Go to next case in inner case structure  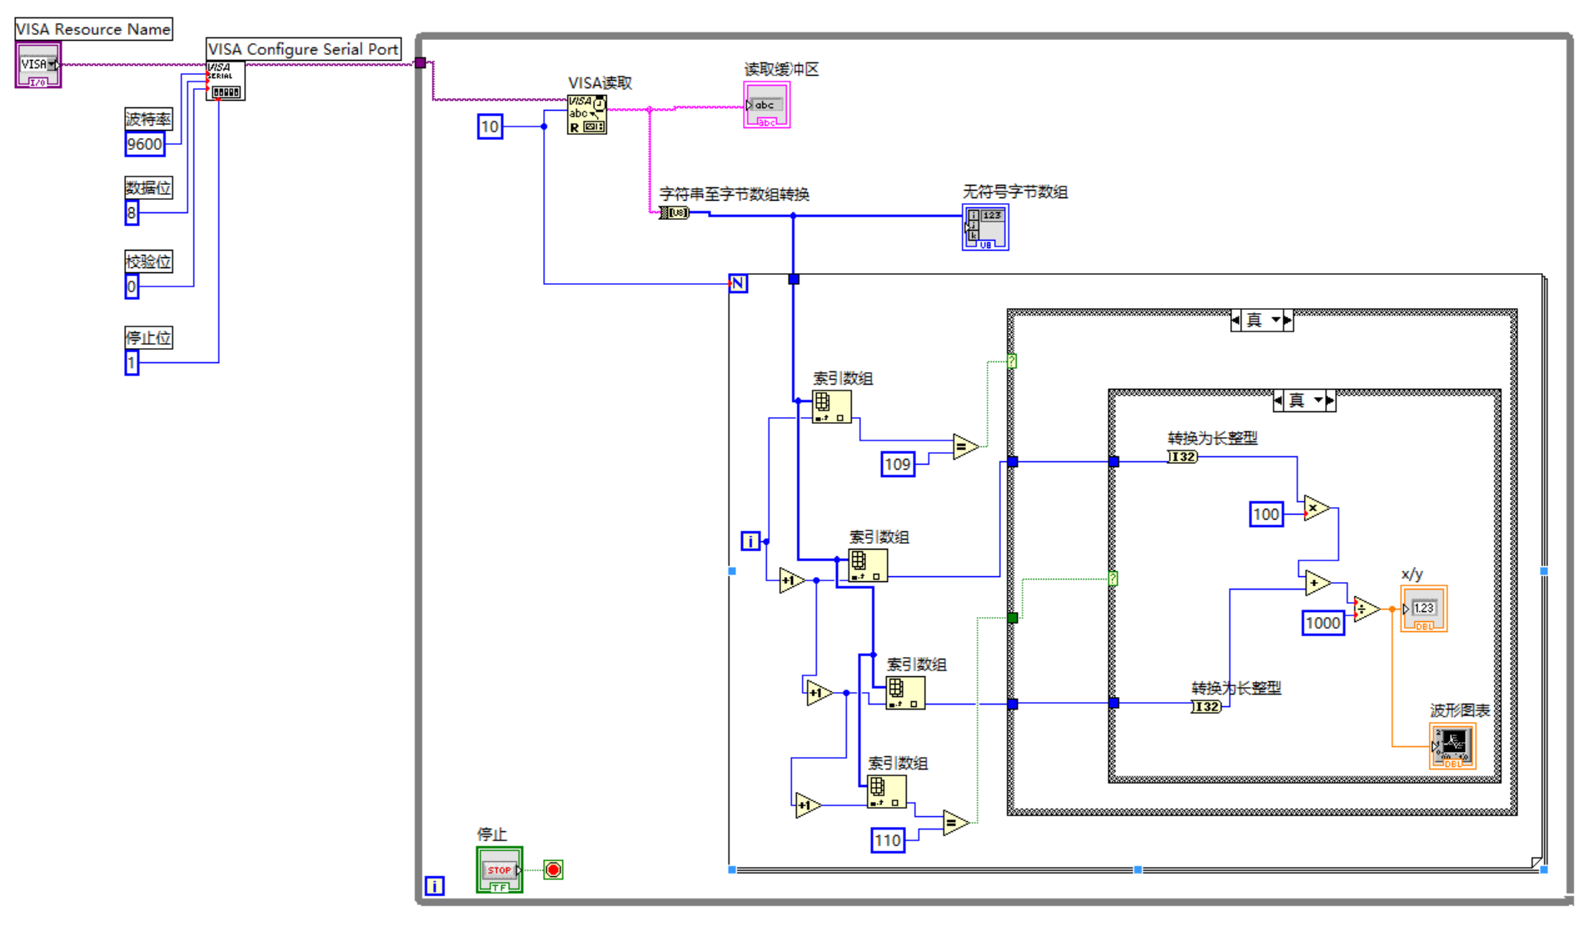pos(1331,401)
